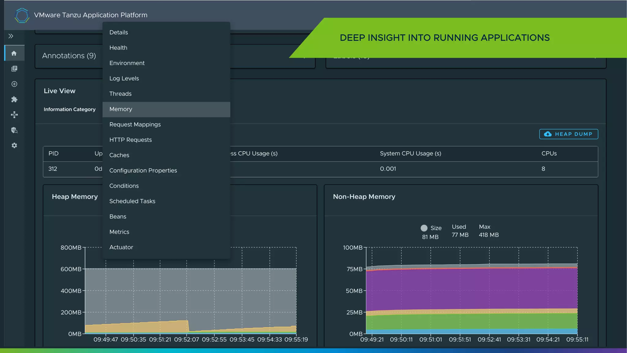This screenshot has height=353, width=627.
Task: Choose Configuration Properties option
Action: tap(143, 170)
